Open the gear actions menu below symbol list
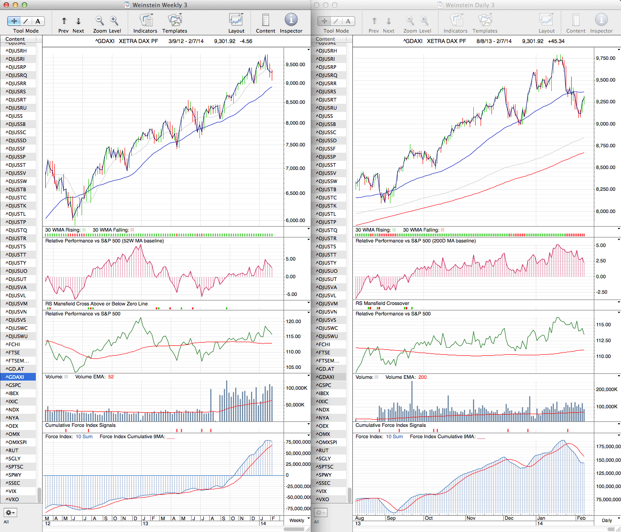621x532 pixels. coord(10,513)
